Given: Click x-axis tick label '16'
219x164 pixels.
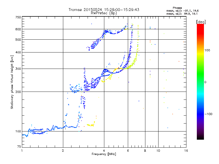Looking at the screenshot, I should point(186,151).
